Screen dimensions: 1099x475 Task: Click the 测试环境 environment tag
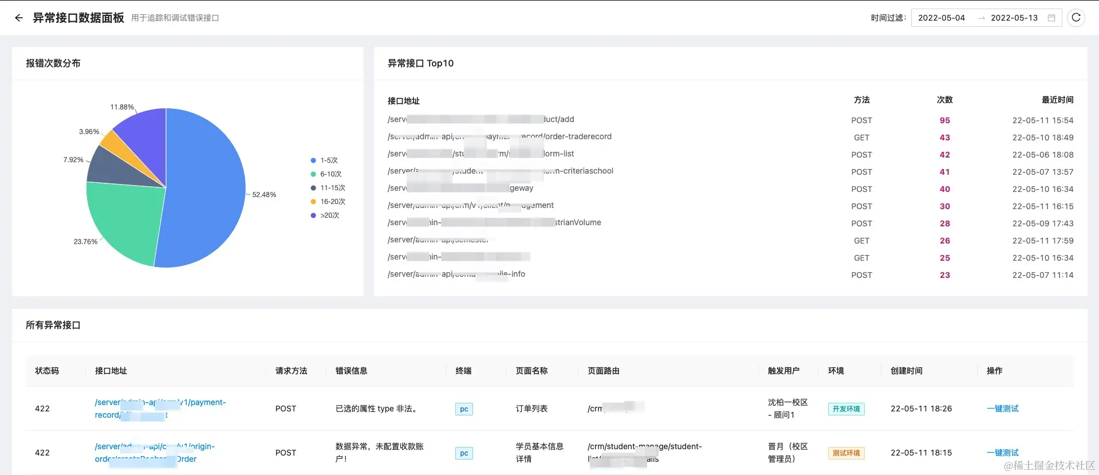click(846, 453)
